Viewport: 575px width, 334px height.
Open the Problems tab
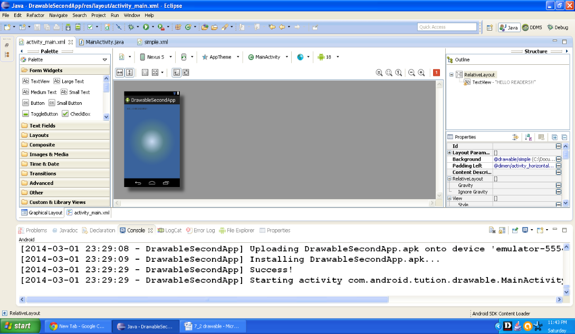pos(33,230)
